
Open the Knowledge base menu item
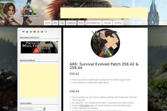click(94, 23)
